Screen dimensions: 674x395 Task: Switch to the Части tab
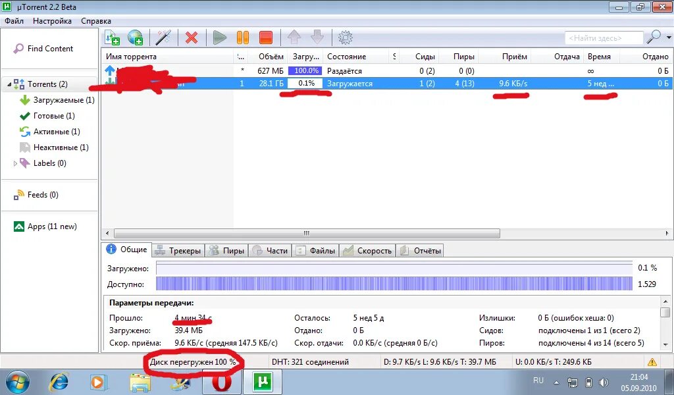click(270, 251)
